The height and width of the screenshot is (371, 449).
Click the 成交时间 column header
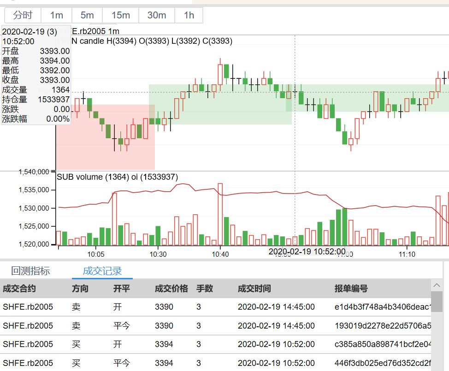[x=254, y=289]
